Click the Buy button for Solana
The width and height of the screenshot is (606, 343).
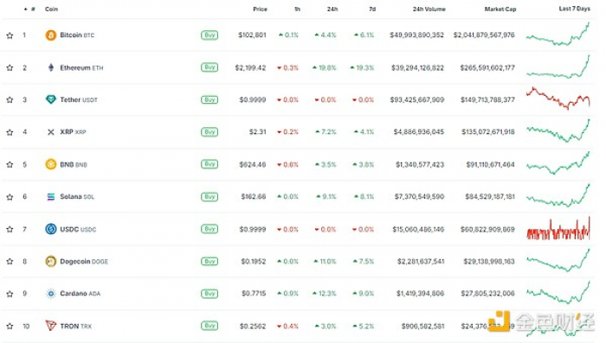[x=210, y=197]
